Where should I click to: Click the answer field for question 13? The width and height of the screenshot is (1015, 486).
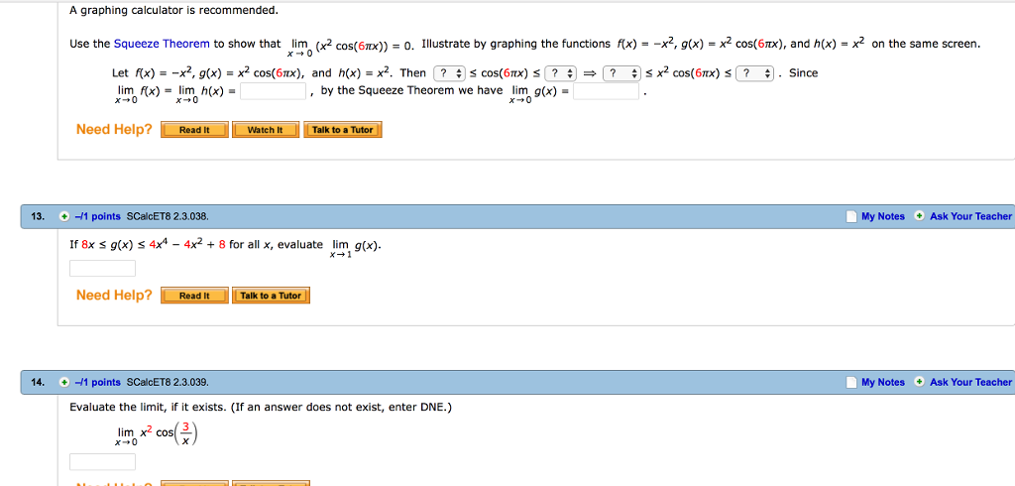102,268
